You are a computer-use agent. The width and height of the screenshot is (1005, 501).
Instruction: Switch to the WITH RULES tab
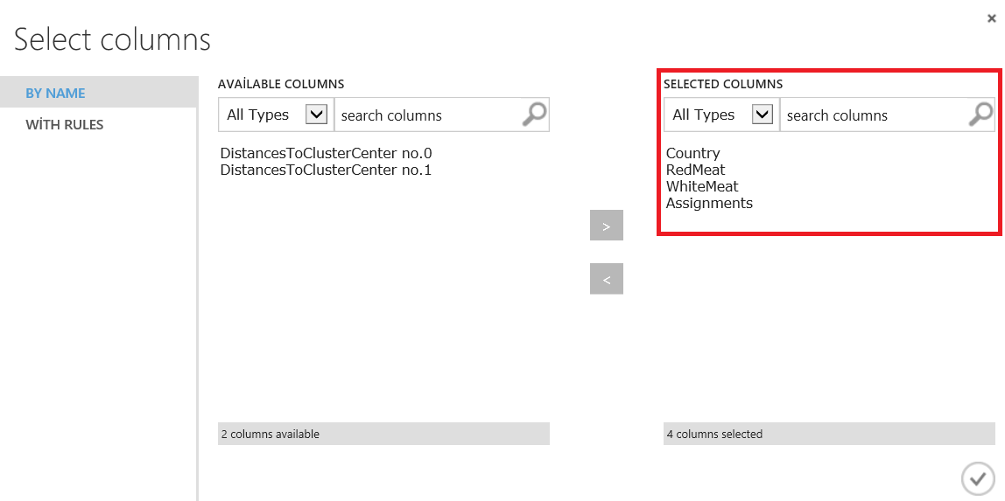(65, 124)
